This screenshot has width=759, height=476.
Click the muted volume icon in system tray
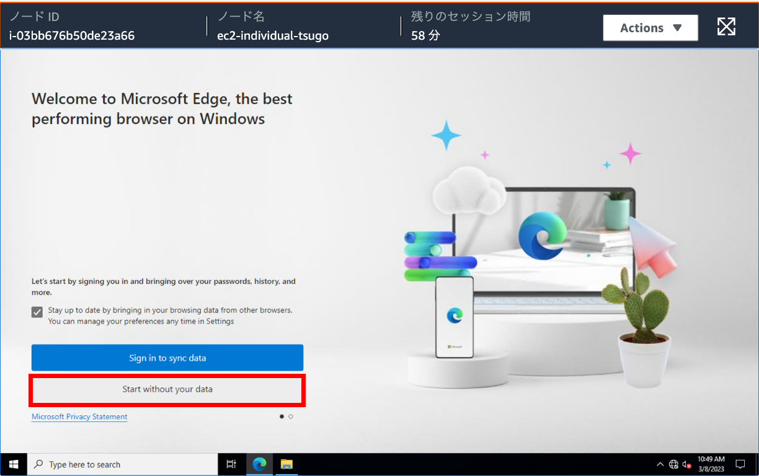(x=686, y=464)
